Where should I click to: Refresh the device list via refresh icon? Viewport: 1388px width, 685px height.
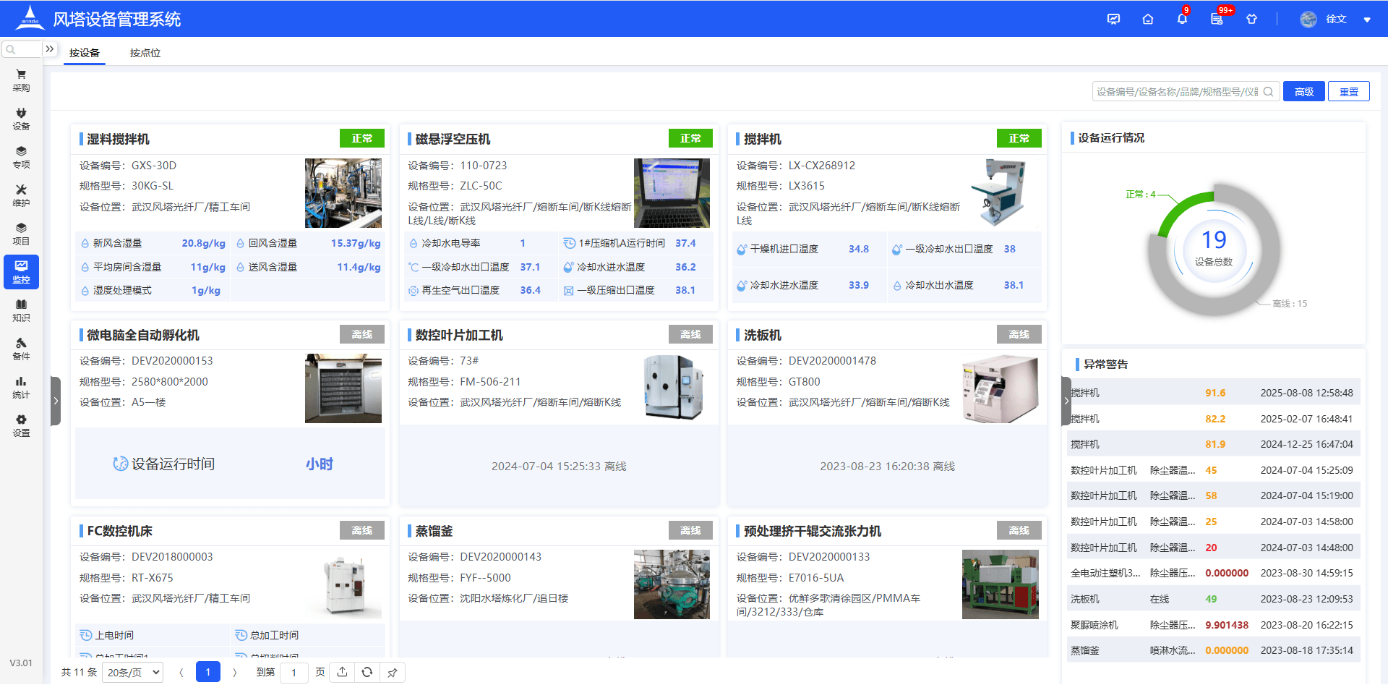(367, 672)
